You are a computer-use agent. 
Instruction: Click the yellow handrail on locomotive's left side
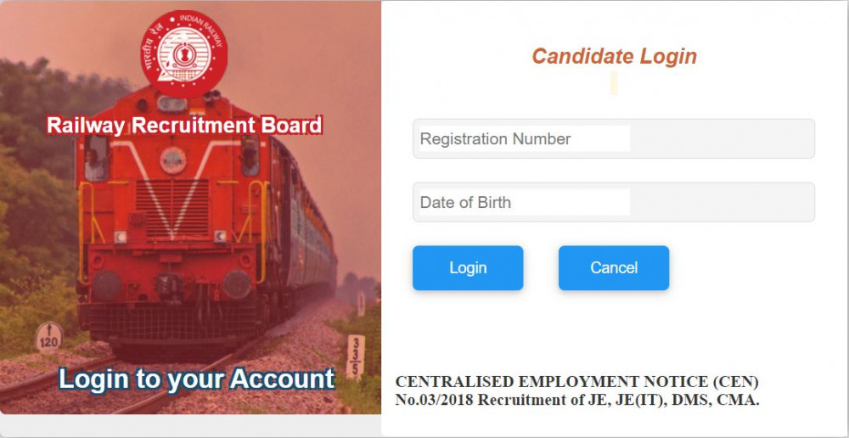coord(87,233)
